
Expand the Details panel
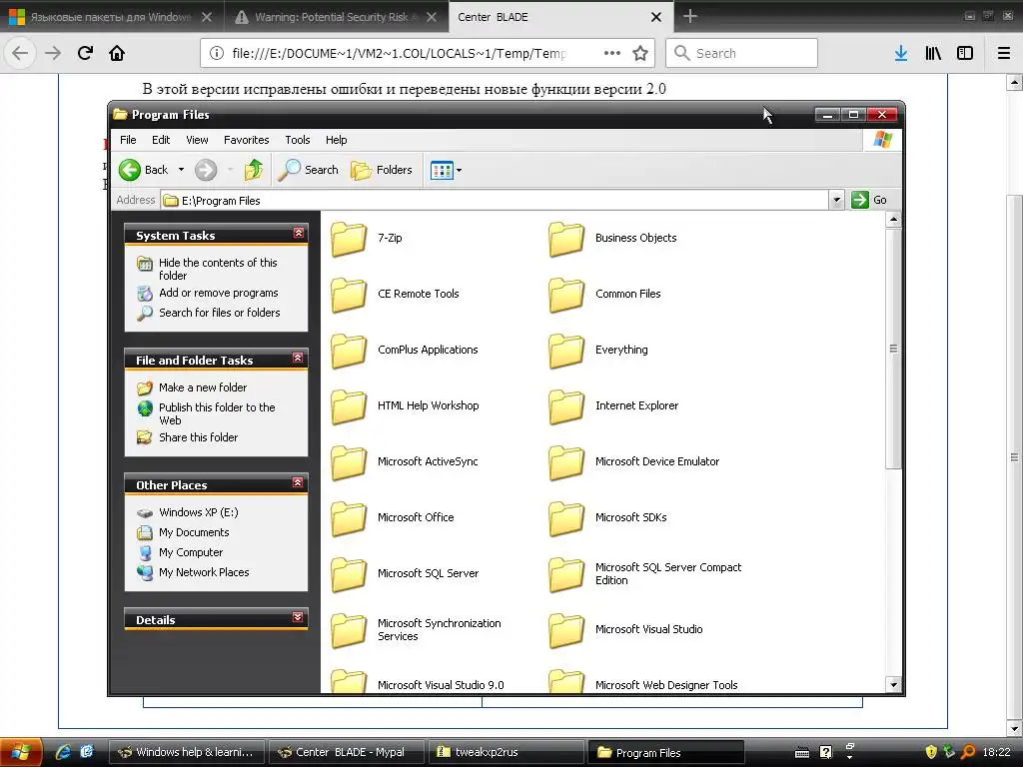click(298, 617)
